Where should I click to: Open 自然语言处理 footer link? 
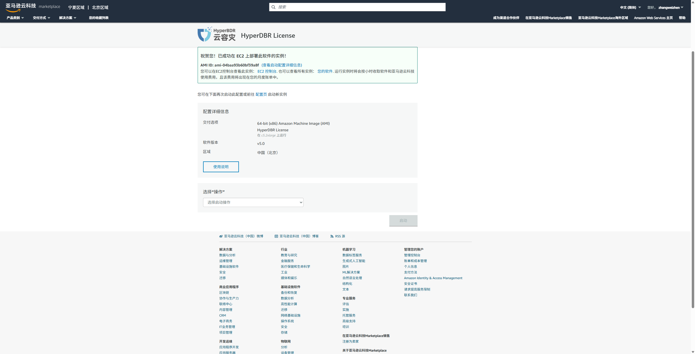coord(352,278)
